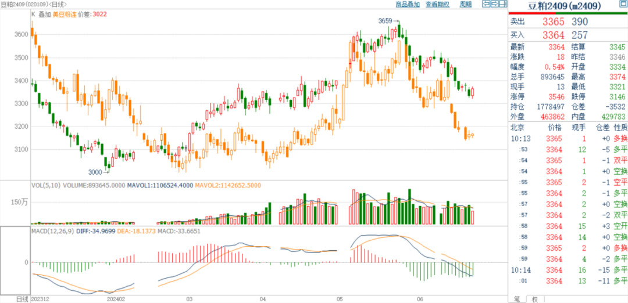Go to next contract with right arrow icon
Image resolution: width=628 pixels, height=303 pixels.
[x=494, y=5]
